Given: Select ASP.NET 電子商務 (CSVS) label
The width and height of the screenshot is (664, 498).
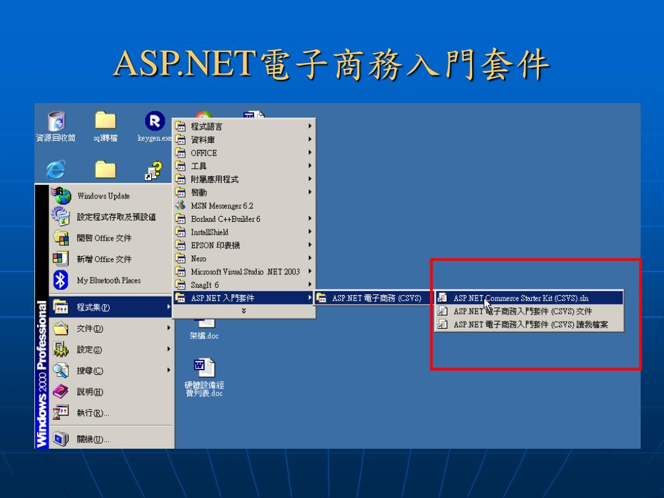Looking at the screenshot, I should tap(377, 298).
